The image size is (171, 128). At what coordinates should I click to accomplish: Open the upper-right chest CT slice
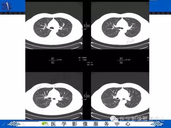(120, 26)
